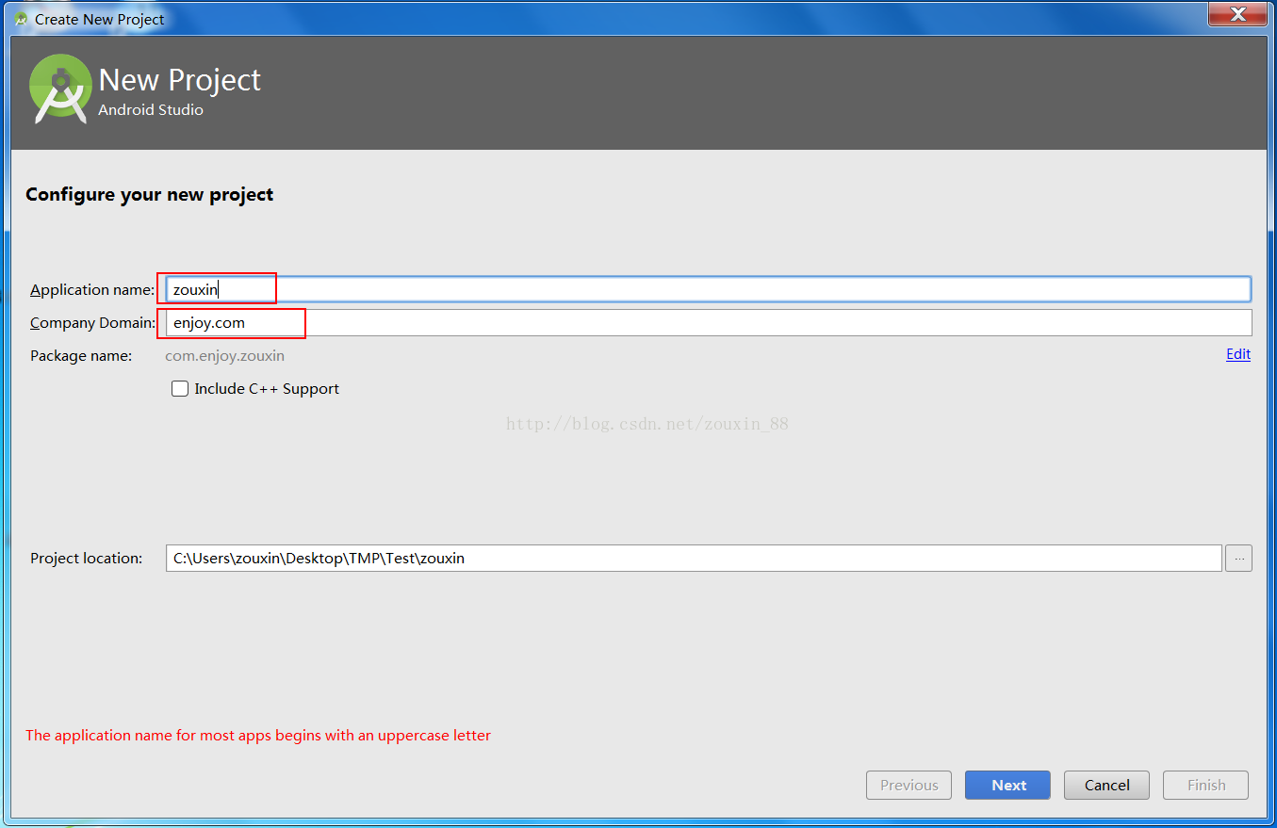Click the 'Package name:' label

[81, 356]
